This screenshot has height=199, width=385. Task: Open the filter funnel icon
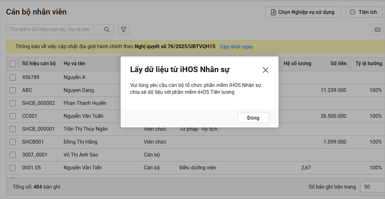point(124,30)
